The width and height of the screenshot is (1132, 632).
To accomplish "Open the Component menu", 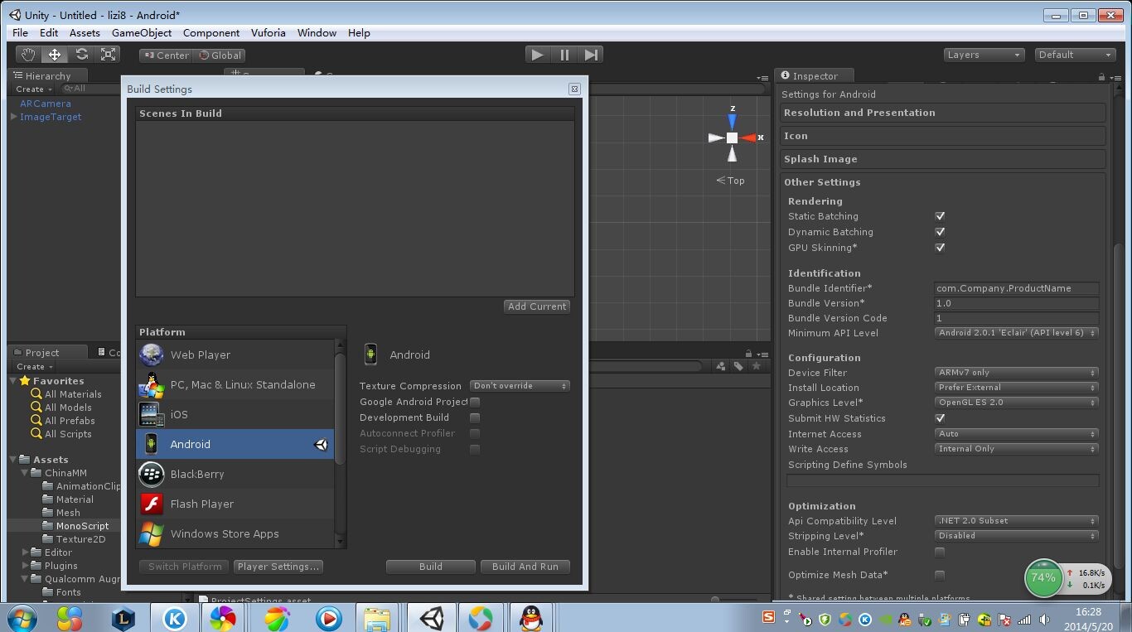I will point(211,33).
